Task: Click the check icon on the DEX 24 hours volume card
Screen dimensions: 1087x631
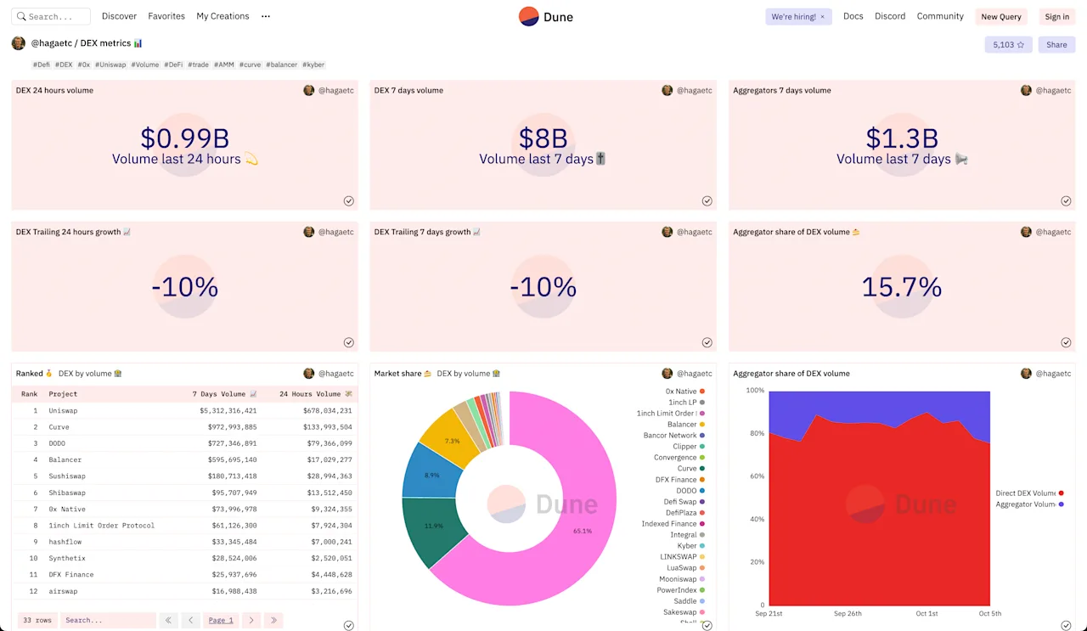Action: (x=349, y=201)
